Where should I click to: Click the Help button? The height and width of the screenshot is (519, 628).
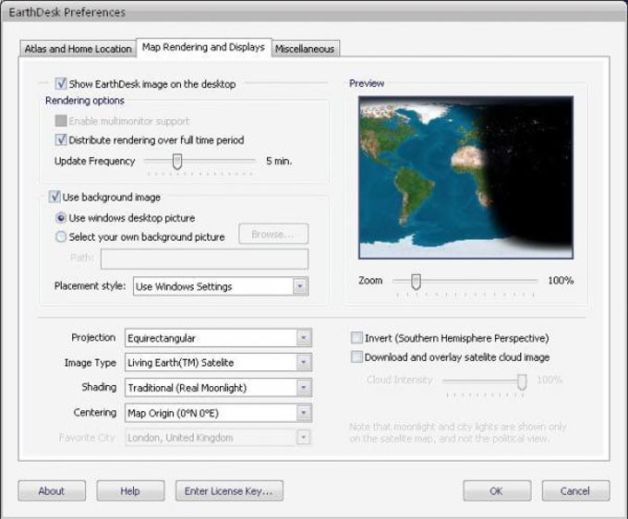(130, 491)
